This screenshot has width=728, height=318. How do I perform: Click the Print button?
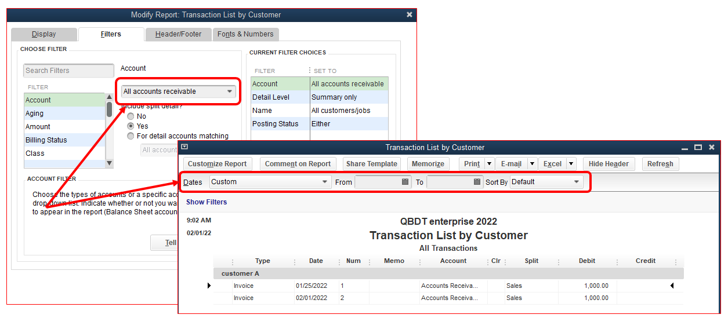point(472,164)
